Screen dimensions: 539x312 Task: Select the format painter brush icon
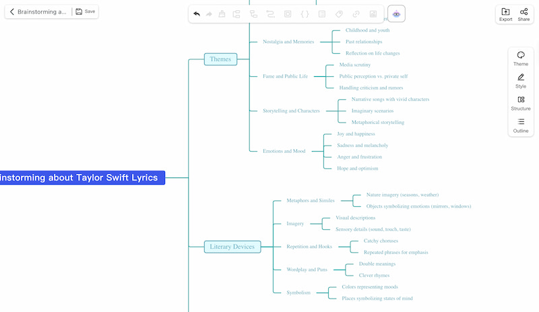pyautogui.click(x=222, y=13)
